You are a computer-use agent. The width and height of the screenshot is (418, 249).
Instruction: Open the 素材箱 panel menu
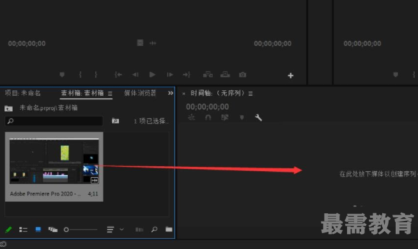click(110, 94)
